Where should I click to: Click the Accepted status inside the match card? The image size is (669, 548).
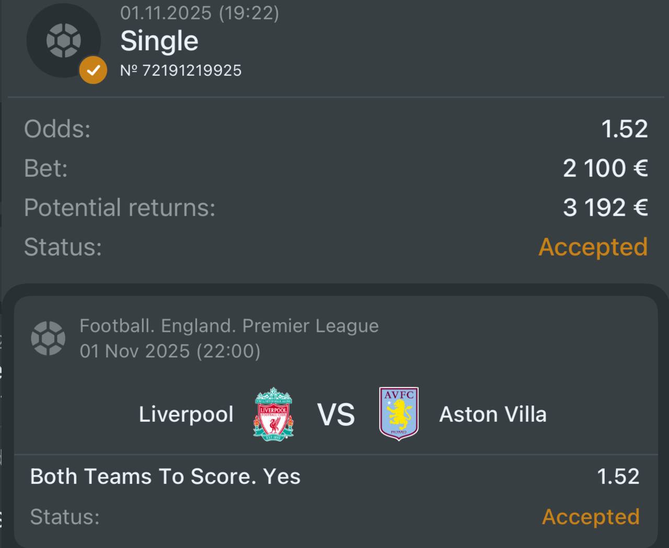pos(591,517)
